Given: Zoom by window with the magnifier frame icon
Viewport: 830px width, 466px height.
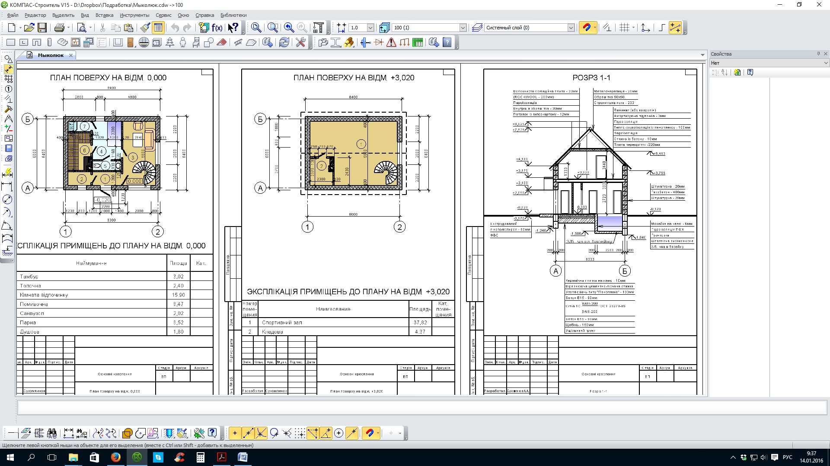Looking at the screenshot, I should click(273, 28).
